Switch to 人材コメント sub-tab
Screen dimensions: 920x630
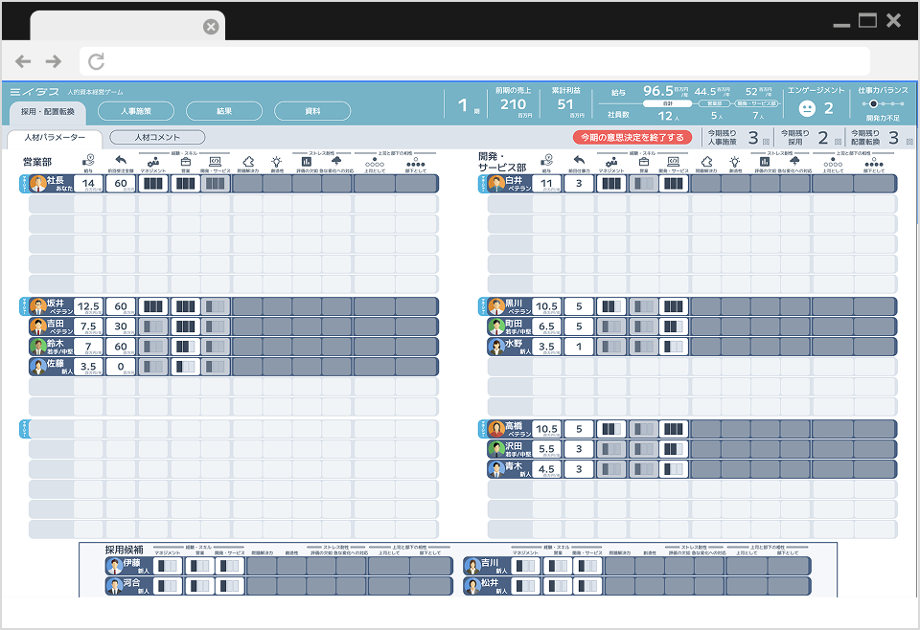(x=157, y=138)
